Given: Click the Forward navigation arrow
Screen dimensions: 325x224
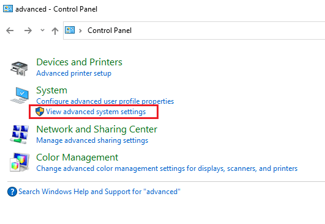Looking at the screenshot, I should pyautogui.click(x=28, y=31).
